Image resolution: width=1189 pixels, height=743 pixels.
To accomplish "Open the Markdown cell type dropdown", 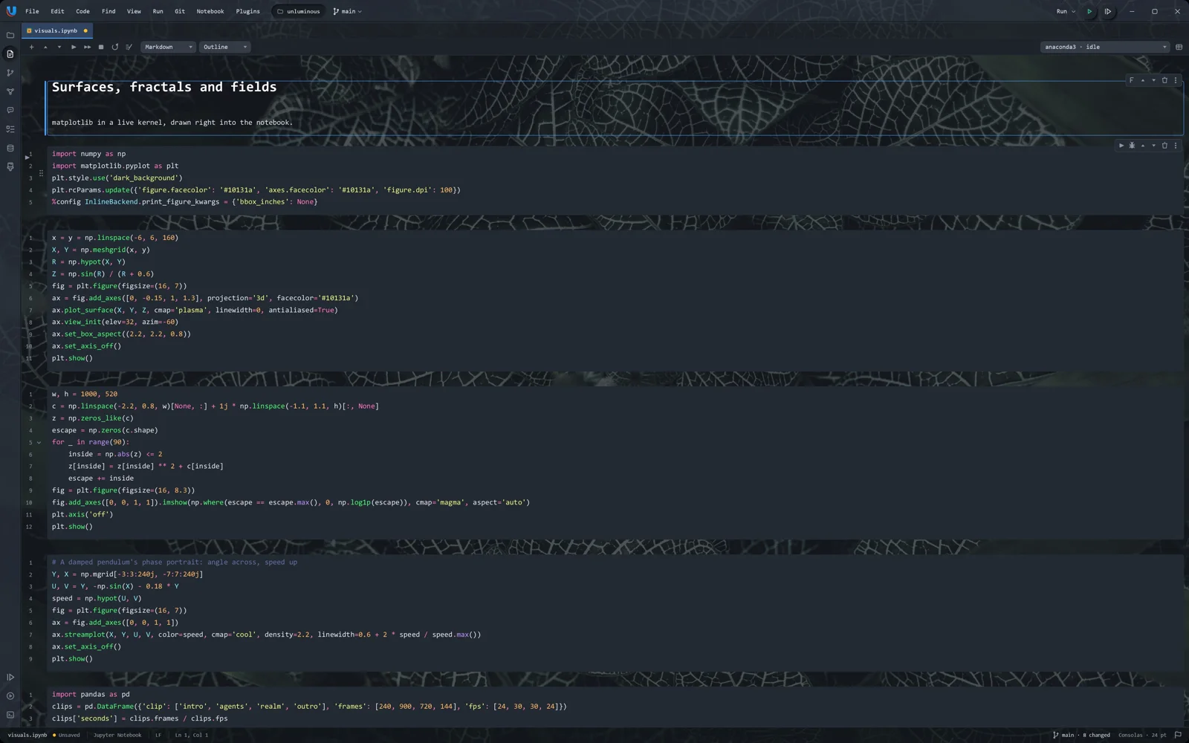I will [169, 47].
